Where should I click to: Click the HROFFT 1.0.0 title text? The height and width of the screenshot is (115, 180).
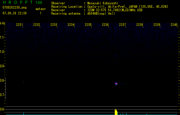pyautogui.click(x=23, y=2)
